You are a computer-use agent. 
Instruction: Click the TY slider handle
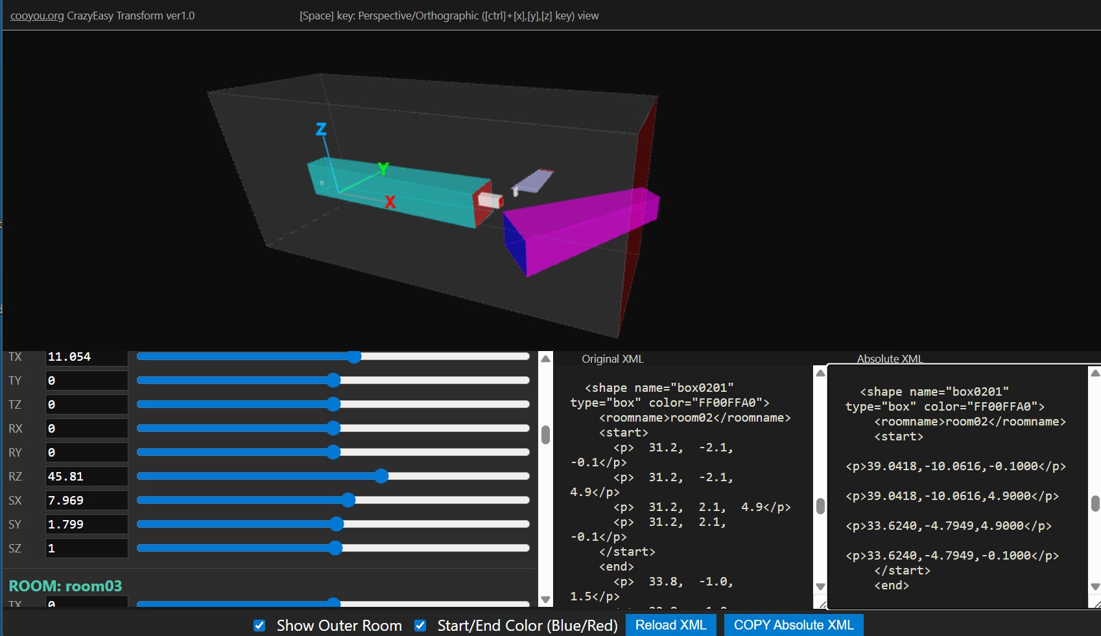333,381
